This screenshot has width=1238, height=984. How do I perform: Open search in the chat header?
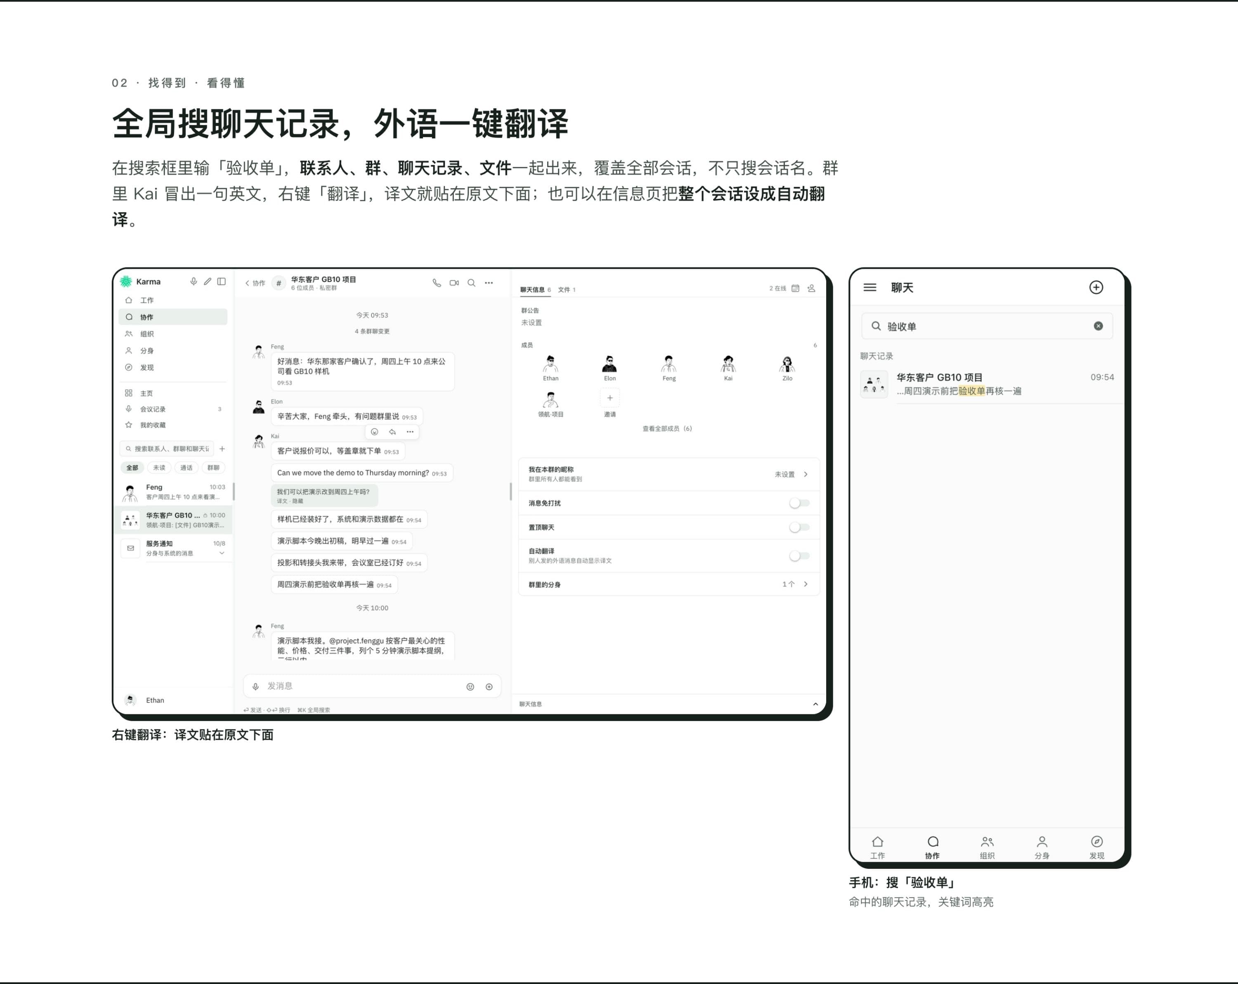[471, 283]
